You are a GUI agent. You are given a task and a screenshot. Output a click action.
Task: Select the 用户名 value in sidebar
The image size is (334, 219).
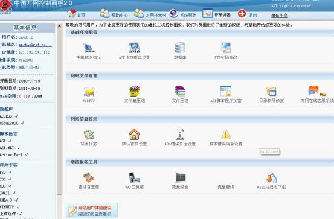26,37
